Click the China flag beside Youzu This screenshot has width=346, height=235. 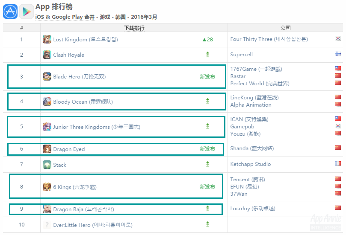pos(338,133)
